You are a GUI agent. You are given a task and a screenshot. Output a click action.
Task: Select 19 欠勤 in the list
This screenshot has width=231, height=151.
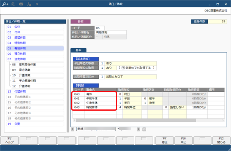pyautogui.click(x=35, y=124)
